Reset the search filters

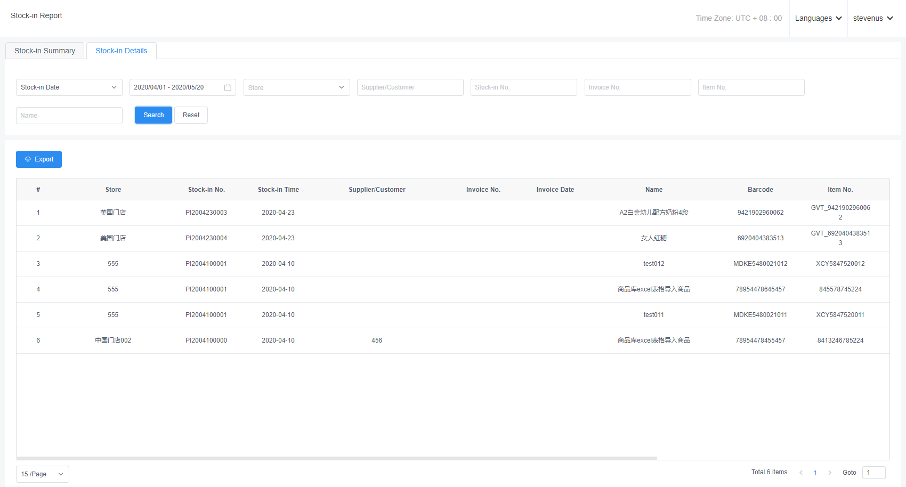coord(191,115)
